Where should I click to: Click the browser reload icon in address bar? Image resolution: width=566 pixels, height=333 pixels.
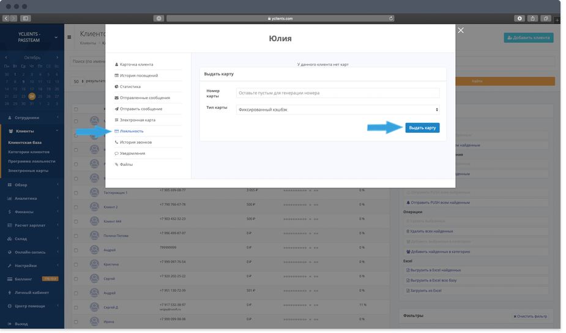coord(390,18)
